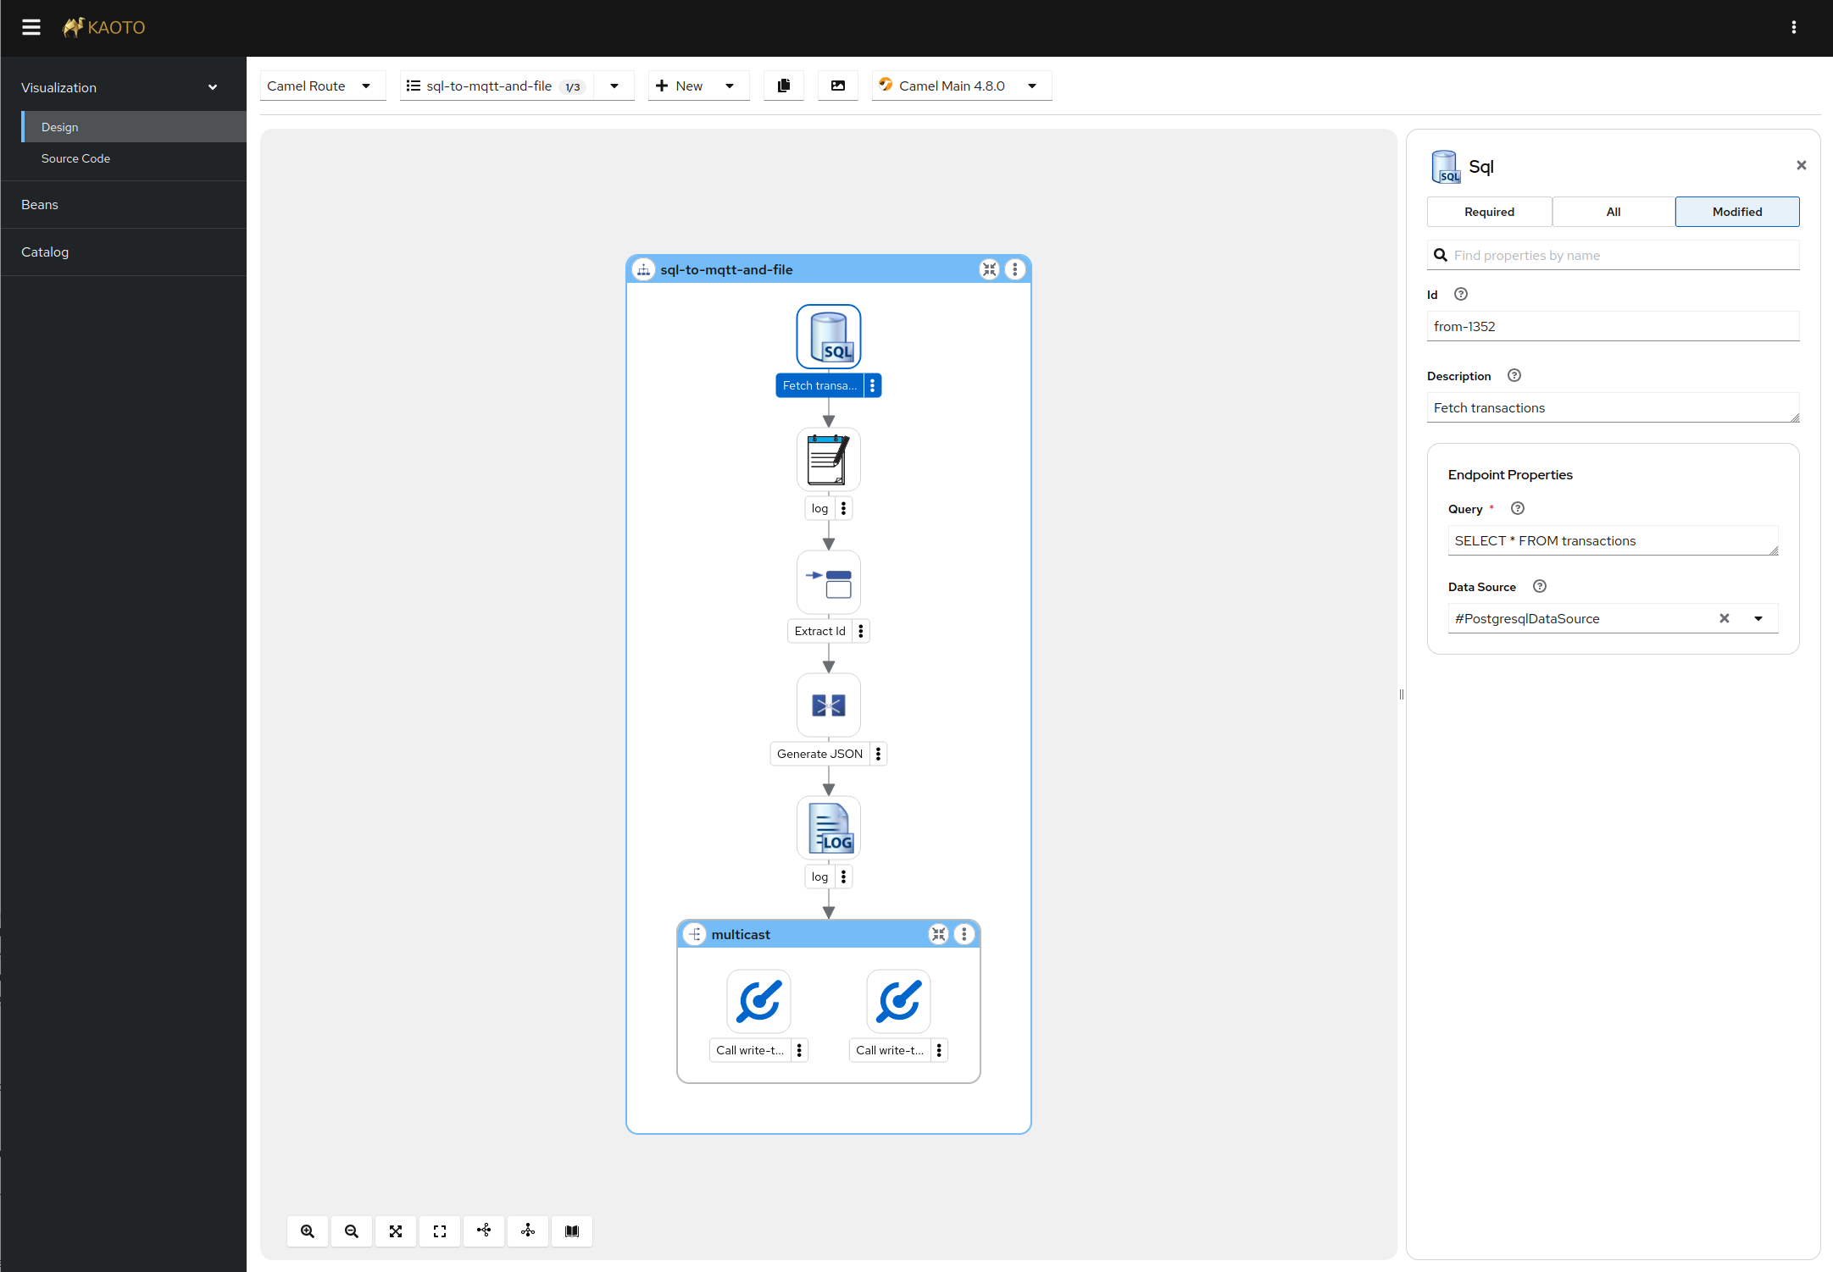Expand the Data Source dropdown arrow
The width and height of the screenshot is (1833, 1272).
click(x=1758, y=619)
